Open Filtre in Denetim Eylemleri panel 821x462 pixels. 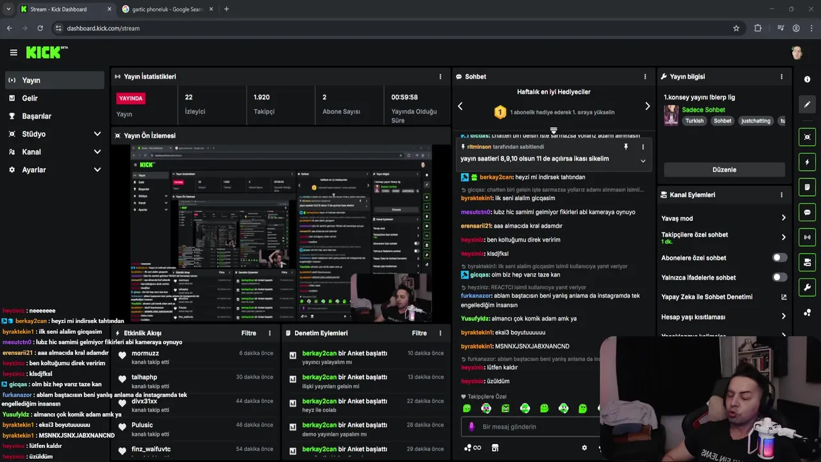(419, 333)
